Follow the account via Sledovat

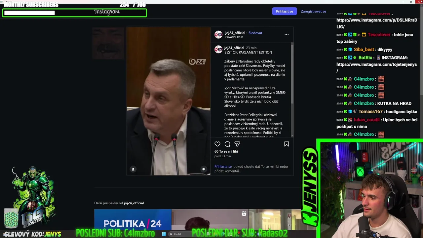(255, 33)
